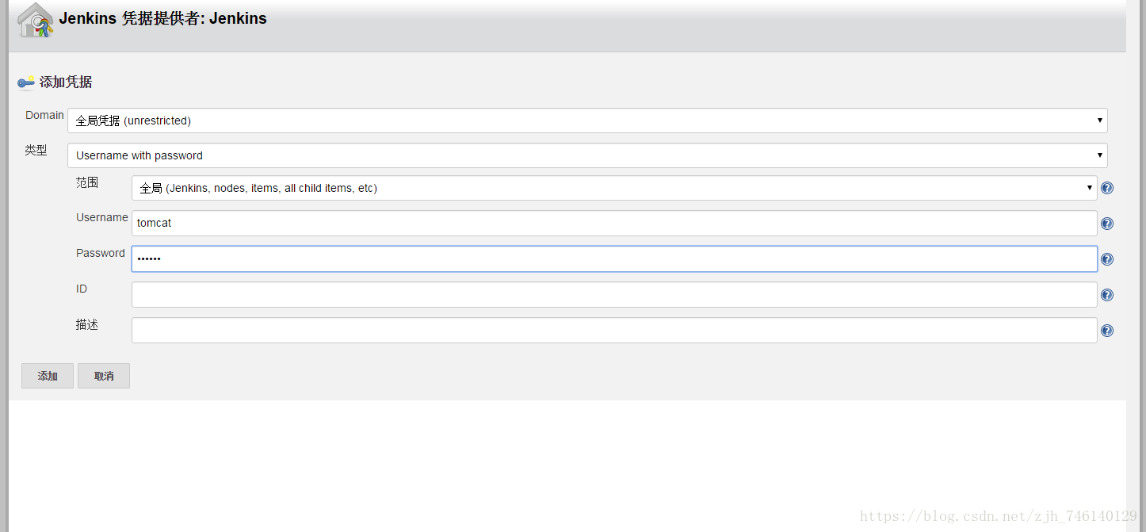Click the Jenkins 凭据提供者 page title
Image resolution: width=1146 pixels, height=532 pixels.
(x=162, y=19)
